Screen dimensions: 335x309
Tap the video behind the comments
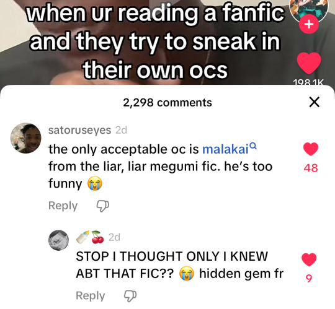[x=150, y=43]
